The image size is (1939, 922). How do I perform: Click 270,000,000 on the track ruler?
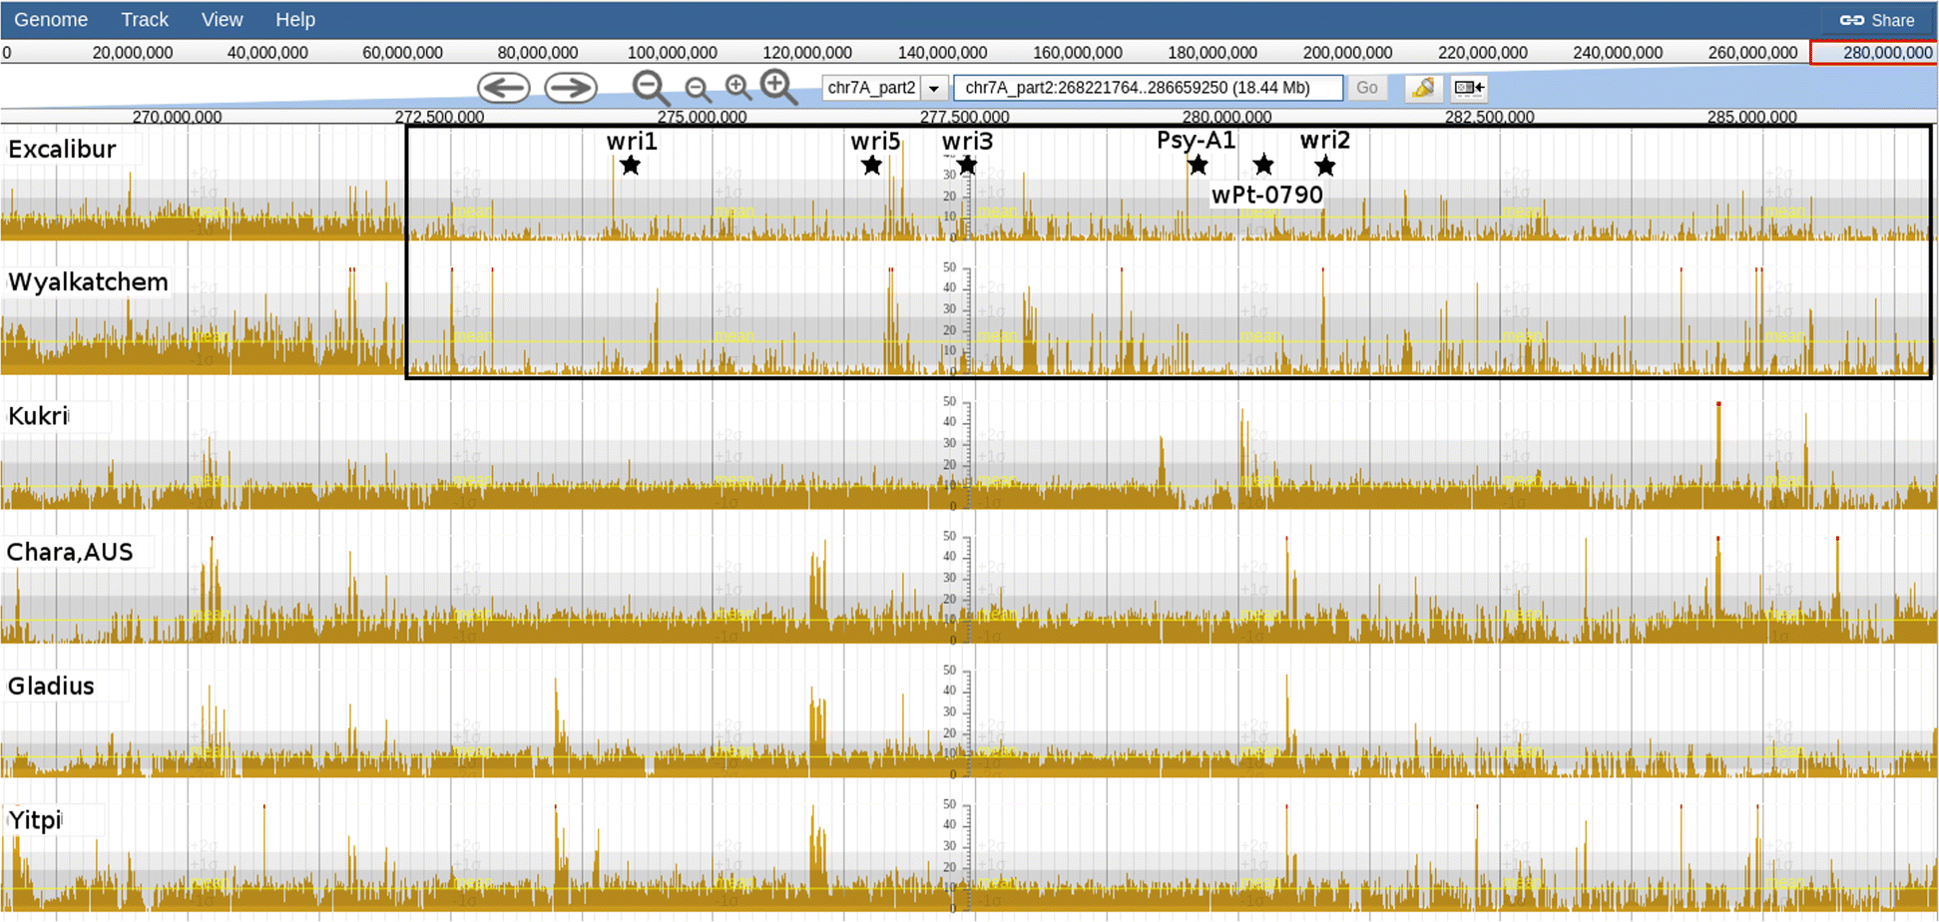coord(177,117)
